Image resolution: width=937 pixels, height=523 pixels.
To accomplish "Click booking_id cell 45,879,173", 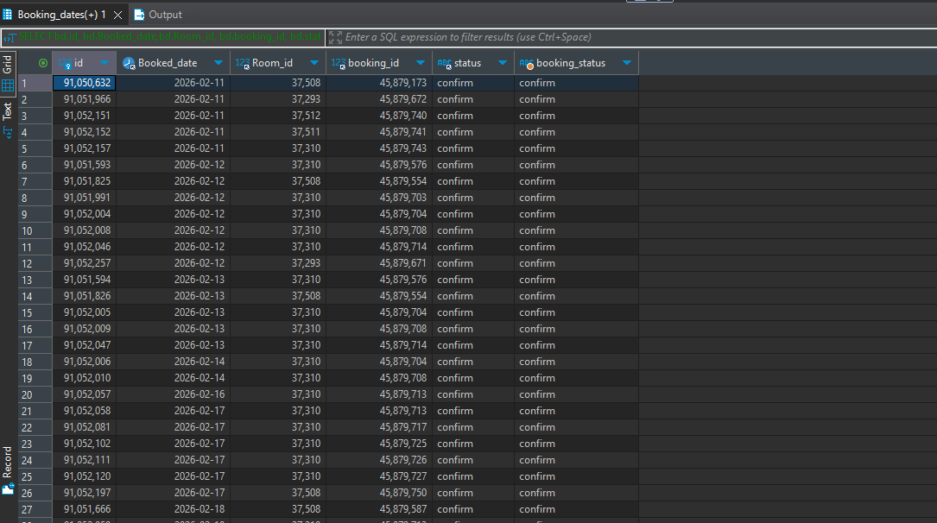I will 379,83.
